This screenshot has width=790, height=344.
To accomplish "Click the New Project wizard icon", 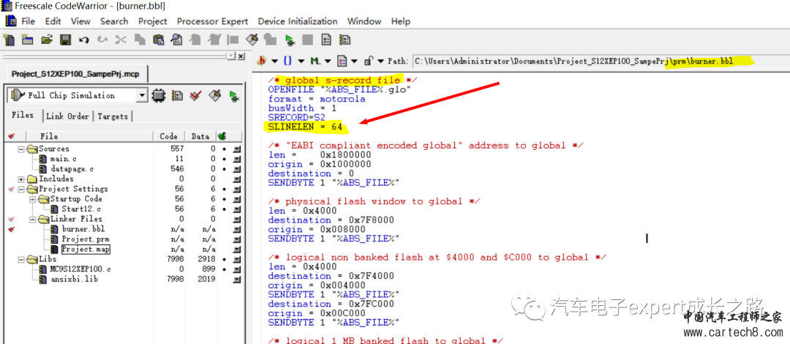I will point(27,40).
